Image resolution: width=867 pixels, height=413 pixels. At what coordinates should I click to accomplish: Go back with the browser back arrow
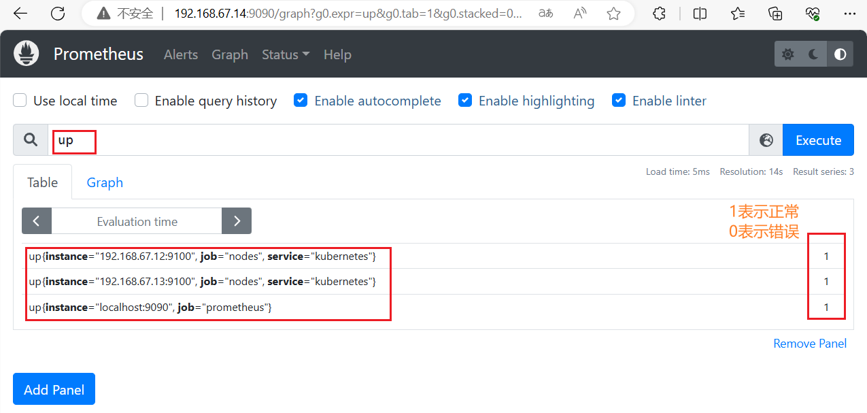(x=20, y=14)
